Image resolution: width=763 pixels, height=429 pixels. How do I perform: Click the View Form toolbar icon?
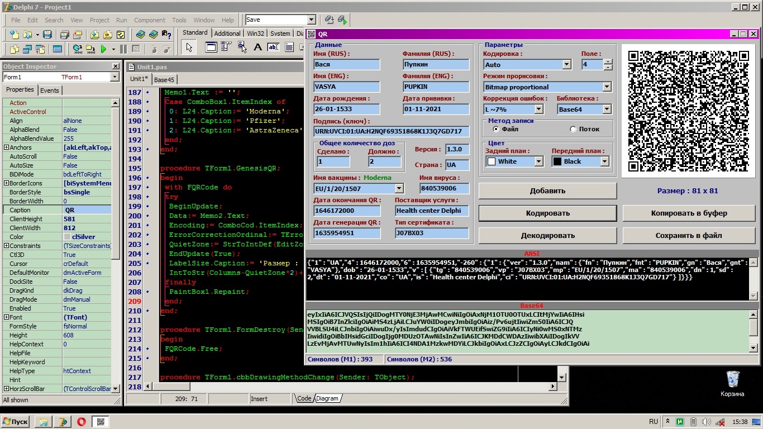[27, 49]
